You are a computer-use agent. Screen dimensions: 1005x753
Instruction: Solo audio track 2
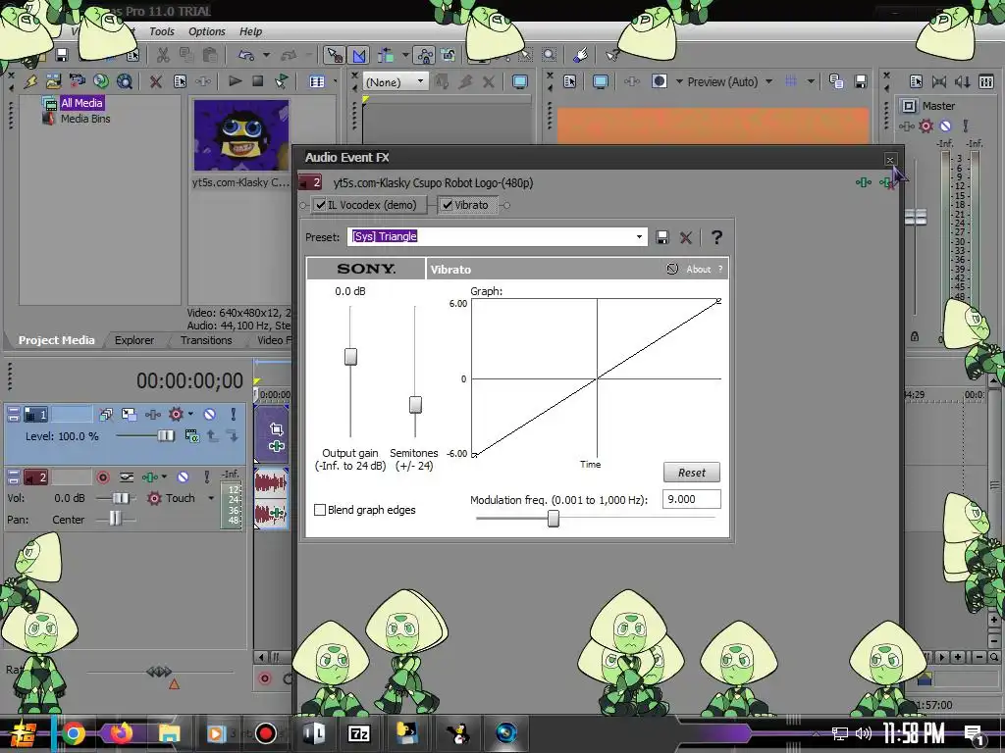206,477
